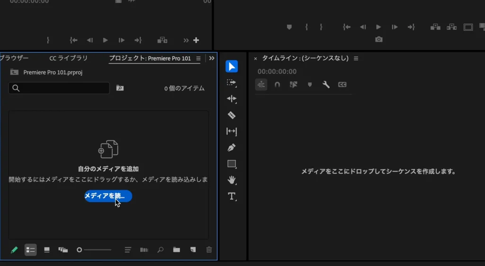Select the Ripple Edit tool
Image resolution: width=485 pixels, height=266 pixels.
(x=231, y=99)
